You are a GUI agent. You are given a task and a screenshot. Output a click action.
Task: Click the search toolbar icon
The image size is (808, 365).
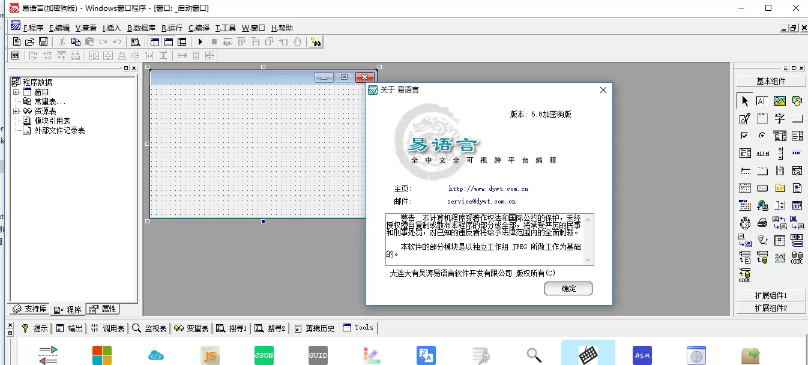[135, 41]
